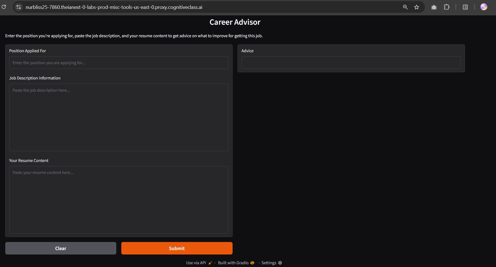Open the Use via API link
Image resolution: width=496 pixels, height=267 pixels.
(196, 263)
